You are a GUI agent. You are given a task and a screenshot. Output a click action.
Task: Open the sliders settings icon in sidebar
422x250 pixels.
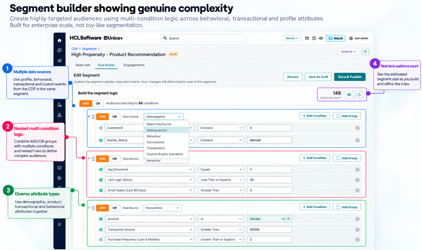pos(59,224)
